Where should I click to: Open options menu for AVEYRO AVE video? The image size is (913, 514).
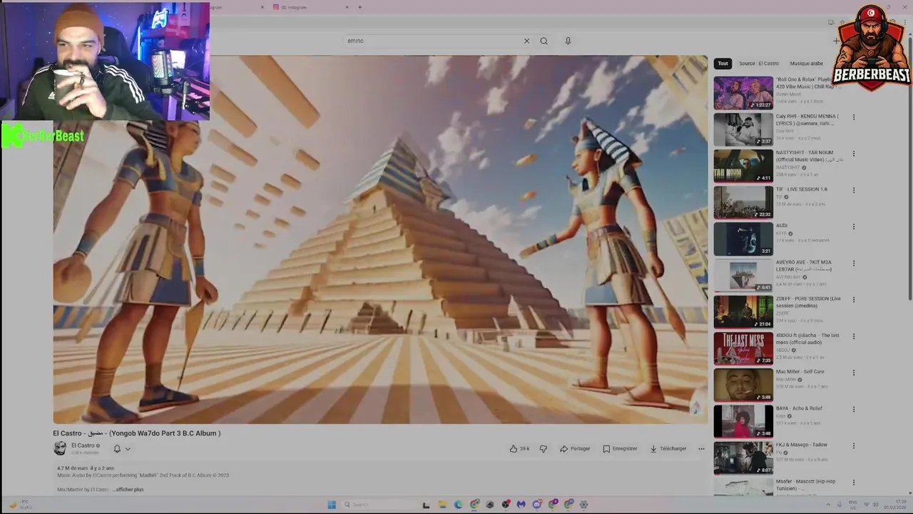(x=853, y=263)
